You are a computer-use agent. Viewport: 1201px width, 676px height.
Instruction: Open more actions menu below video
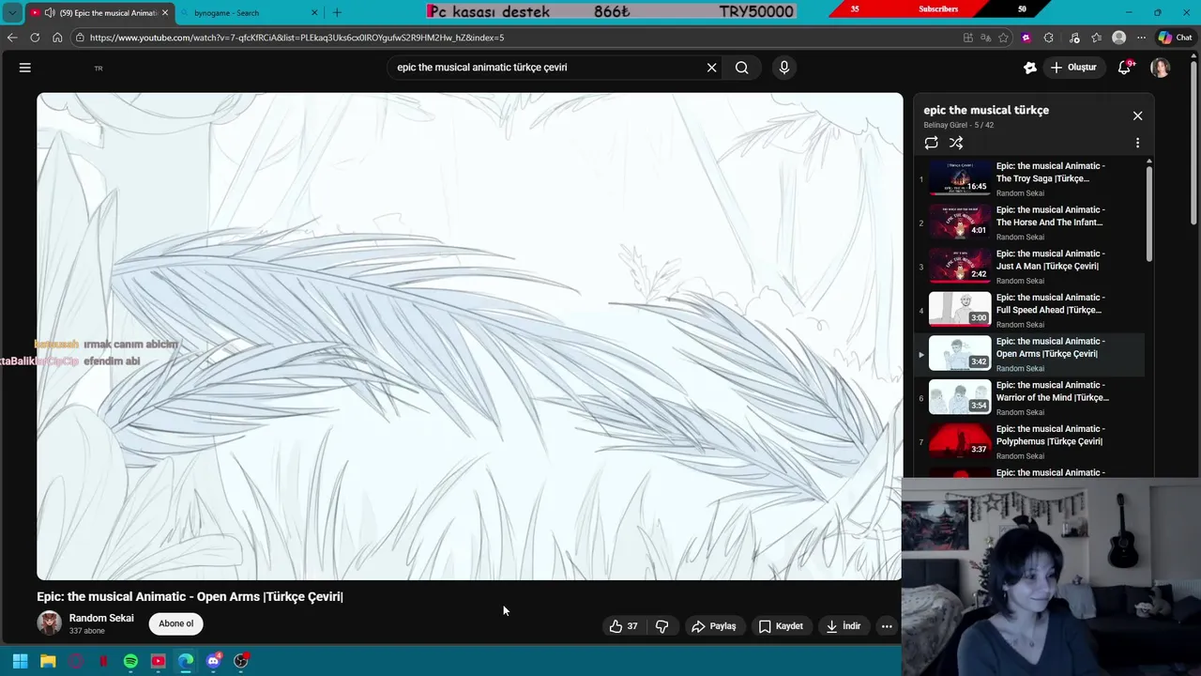click(x=887, y=626)
